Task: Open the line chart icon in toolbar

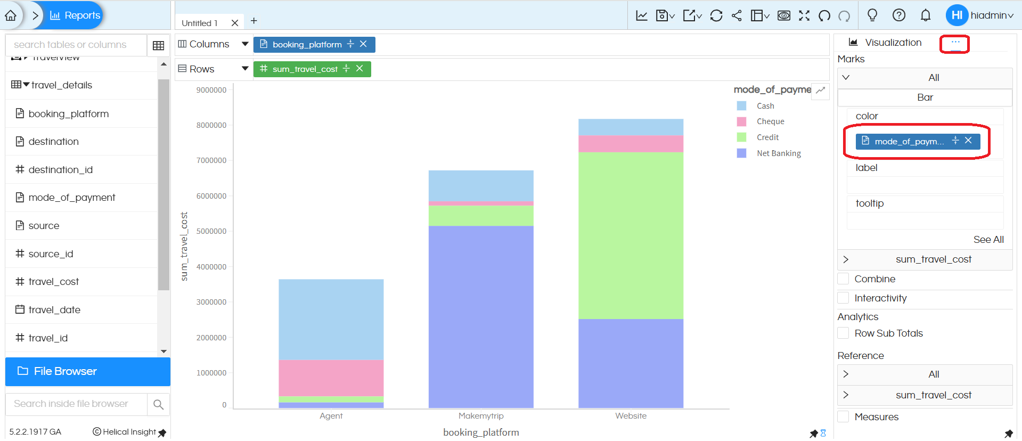Action: (642, 15)
